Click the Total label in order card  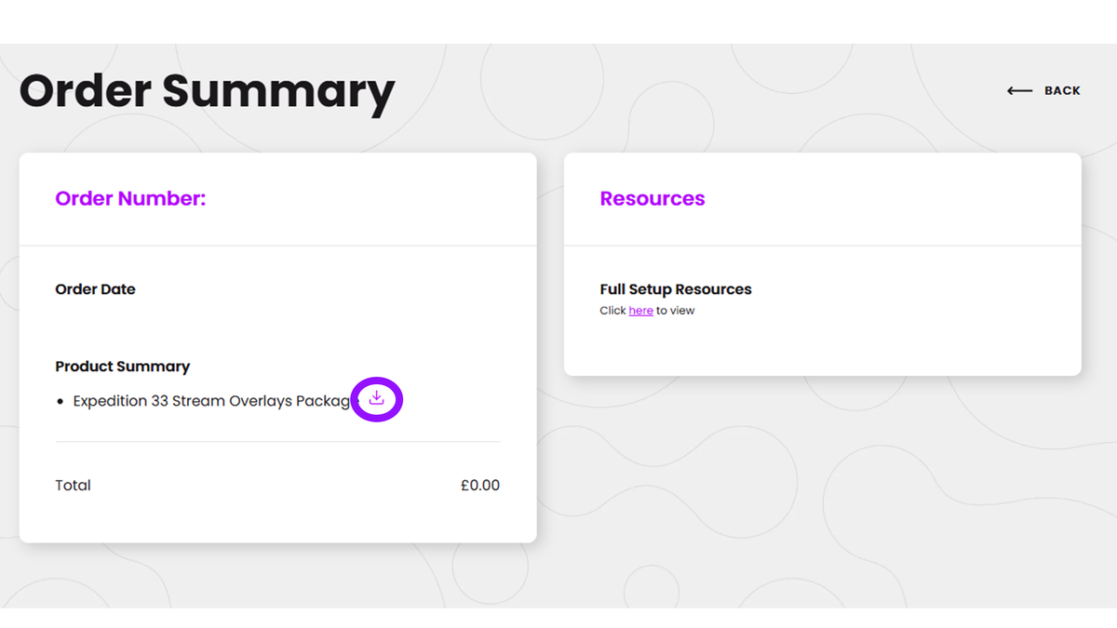tap(73, 486)
